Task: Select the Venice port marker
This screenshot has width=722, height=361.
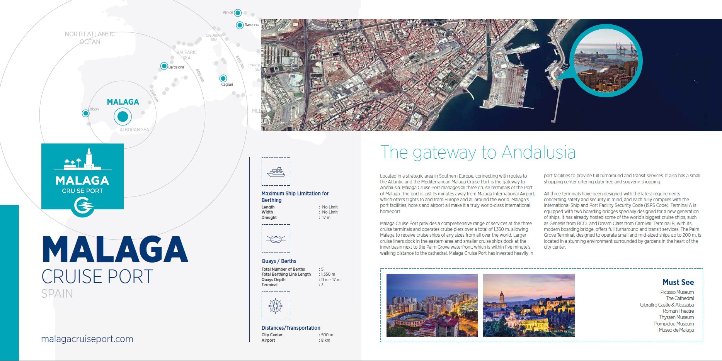Action: tap(238, 13)
